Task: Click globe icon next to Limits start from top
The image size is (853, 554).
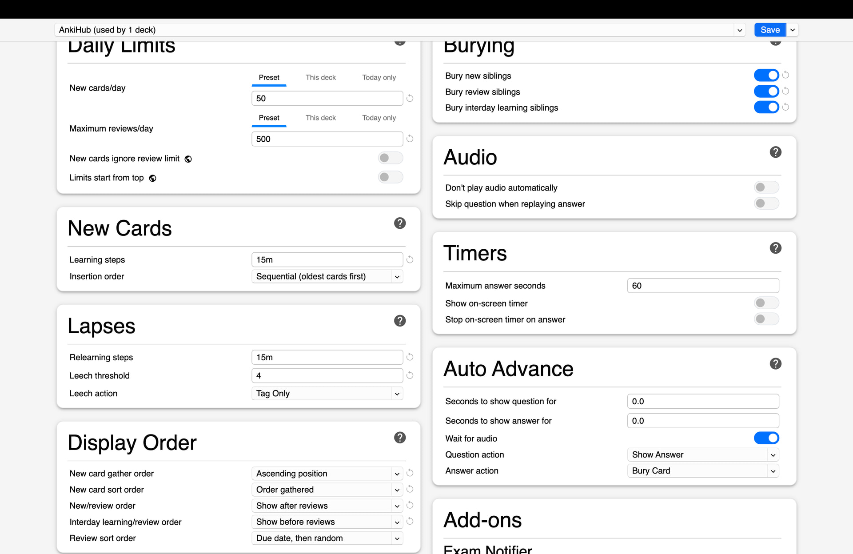Action: (152, 178)
